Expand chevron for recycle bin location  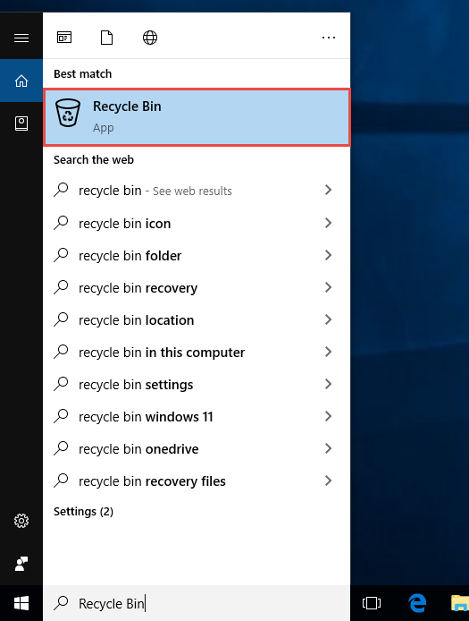click(x=328, y=319)
